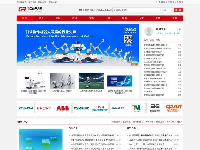The width and height of the screenshot is (200, 150).
Task: Click the user icon beside 会员登录
Action: point(157,2)
